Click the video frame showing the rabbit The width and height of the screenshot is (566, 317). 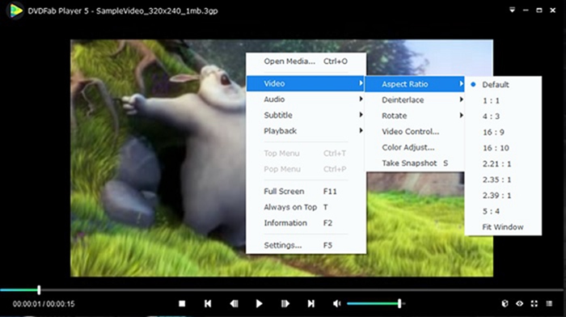click(x=158, y=158)
